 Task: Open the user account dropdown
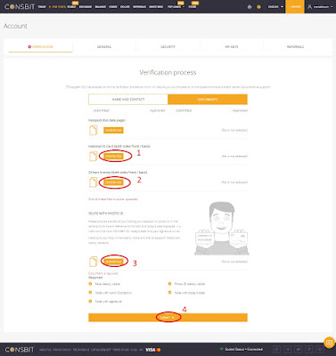pyautogui.click(x=320, y=7)
